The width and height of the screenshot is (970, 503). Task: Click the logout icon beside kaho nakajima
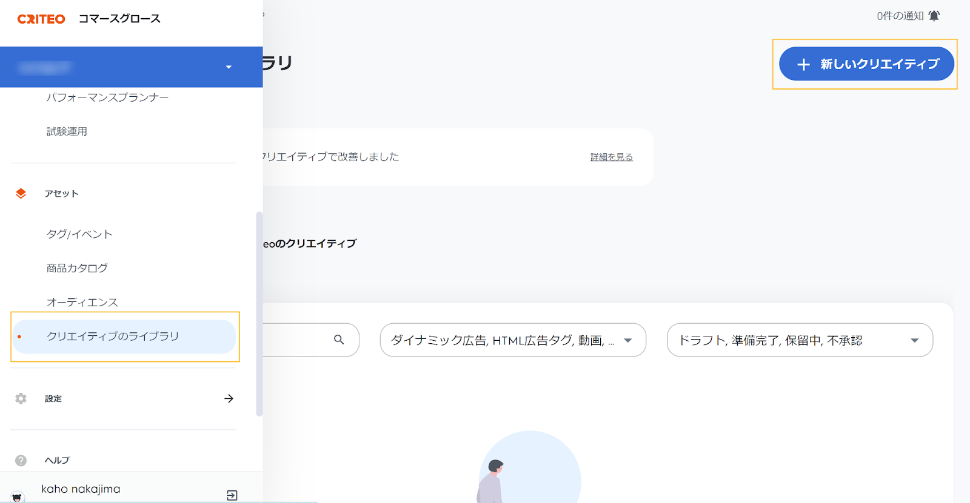click(232, 495)
